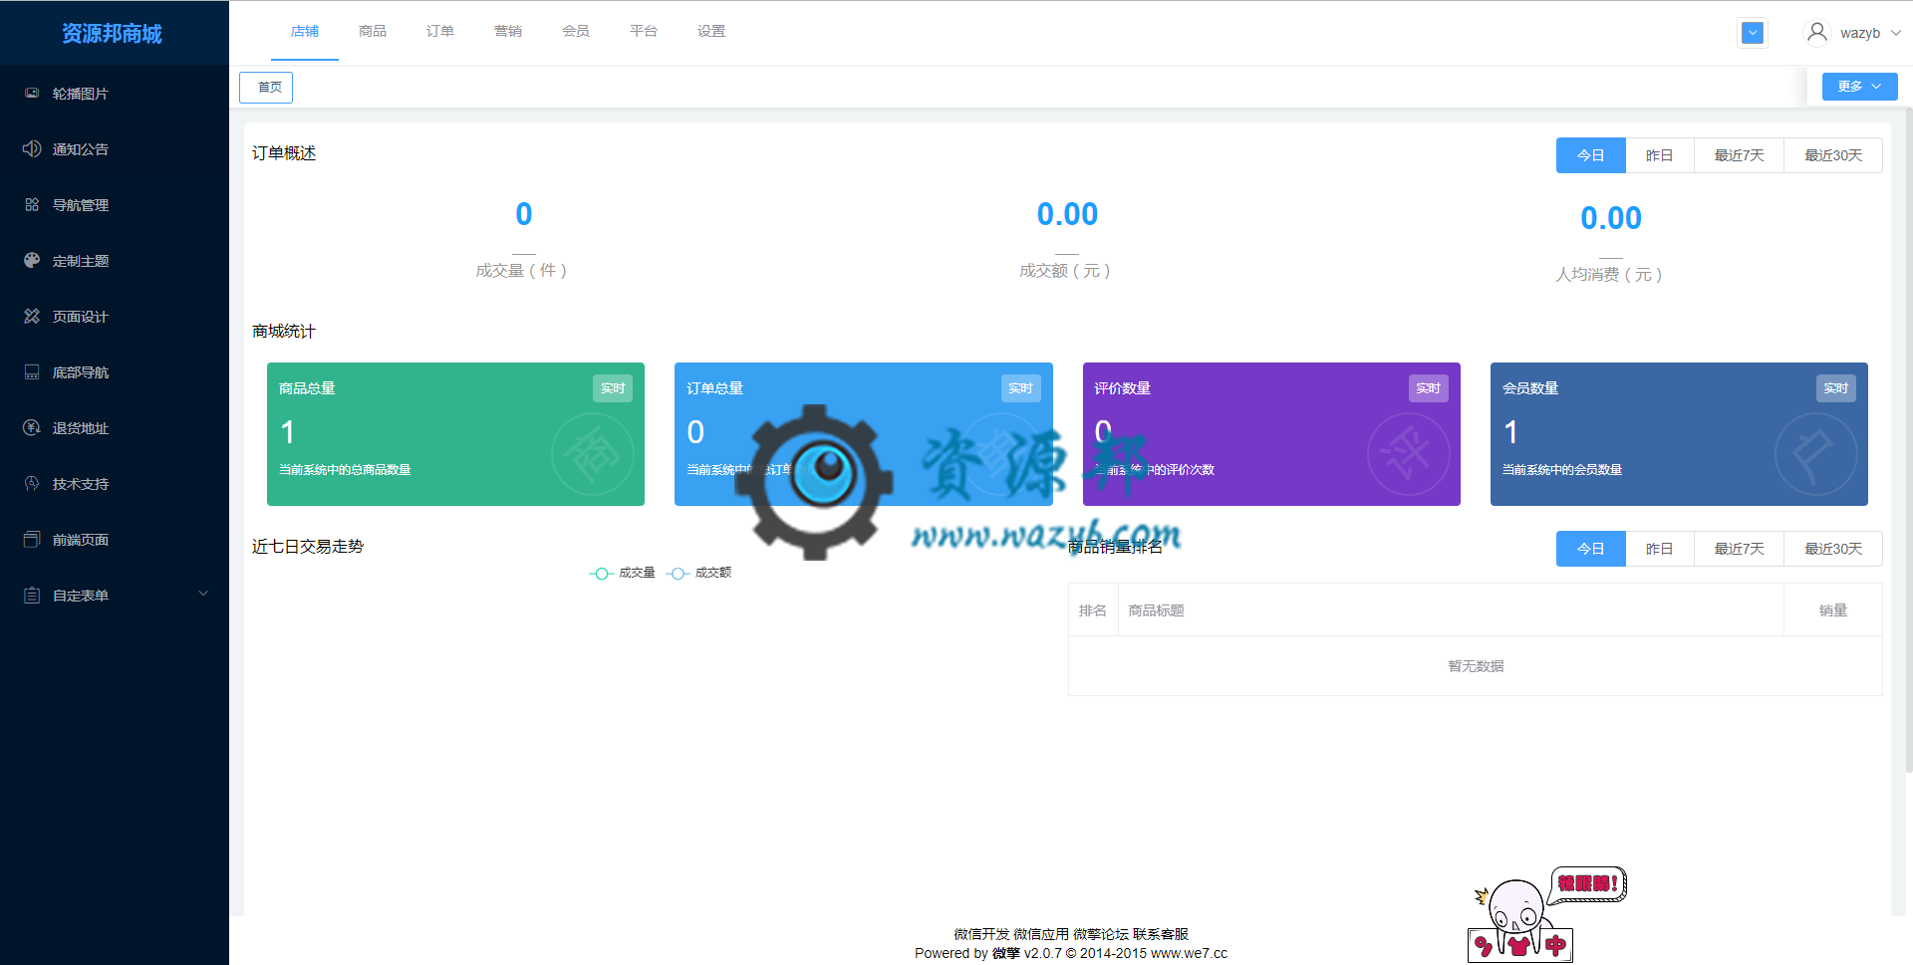Click the carousel image icon beside 轮播图片
This screenshot has height=965, width=1913.
(x=32, y=93)
